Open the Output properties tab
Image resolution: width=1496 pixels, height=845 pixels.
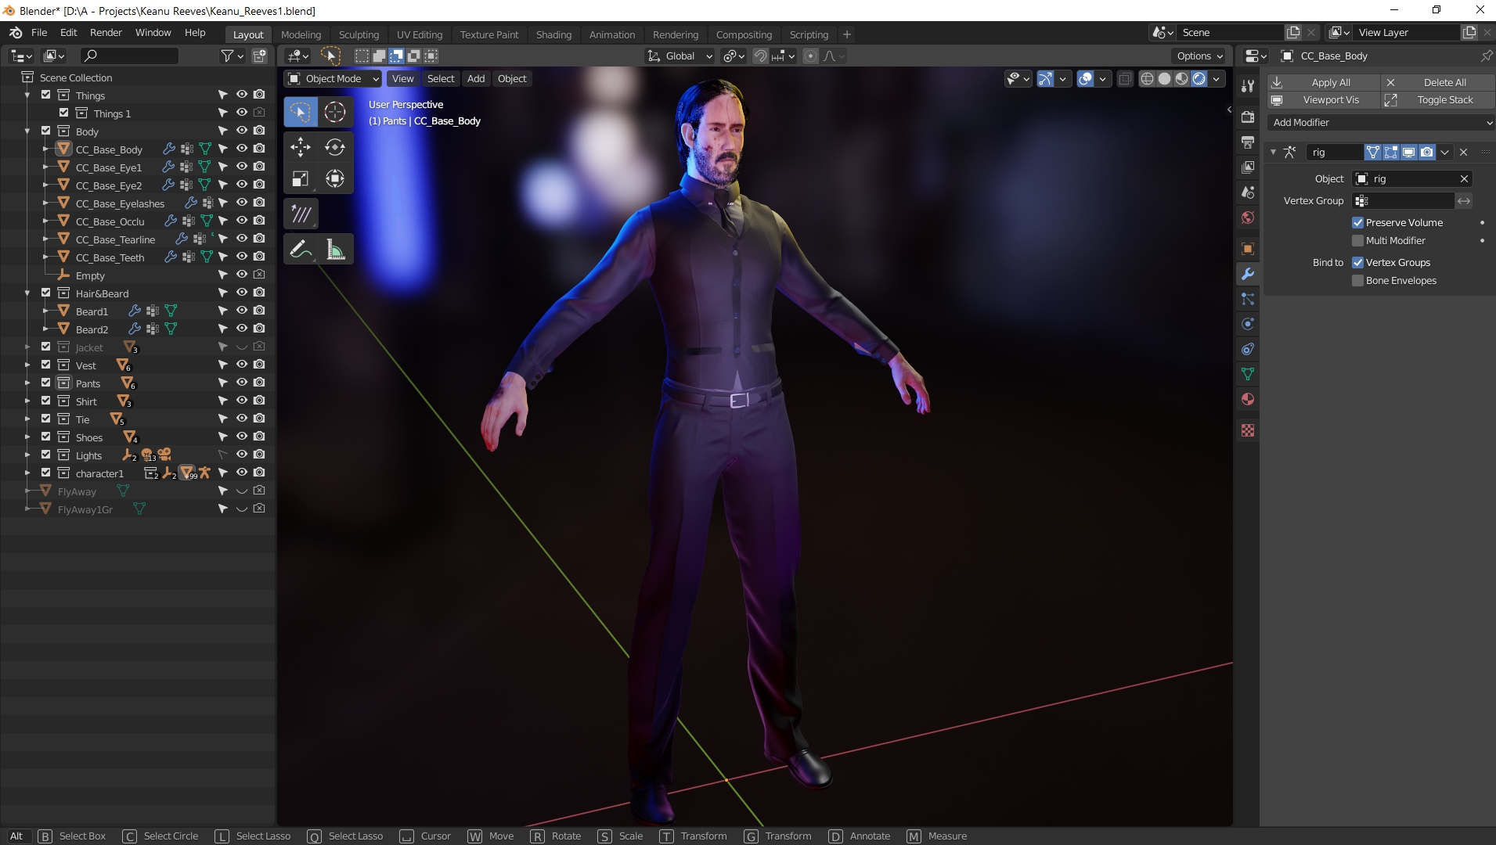1248,142
